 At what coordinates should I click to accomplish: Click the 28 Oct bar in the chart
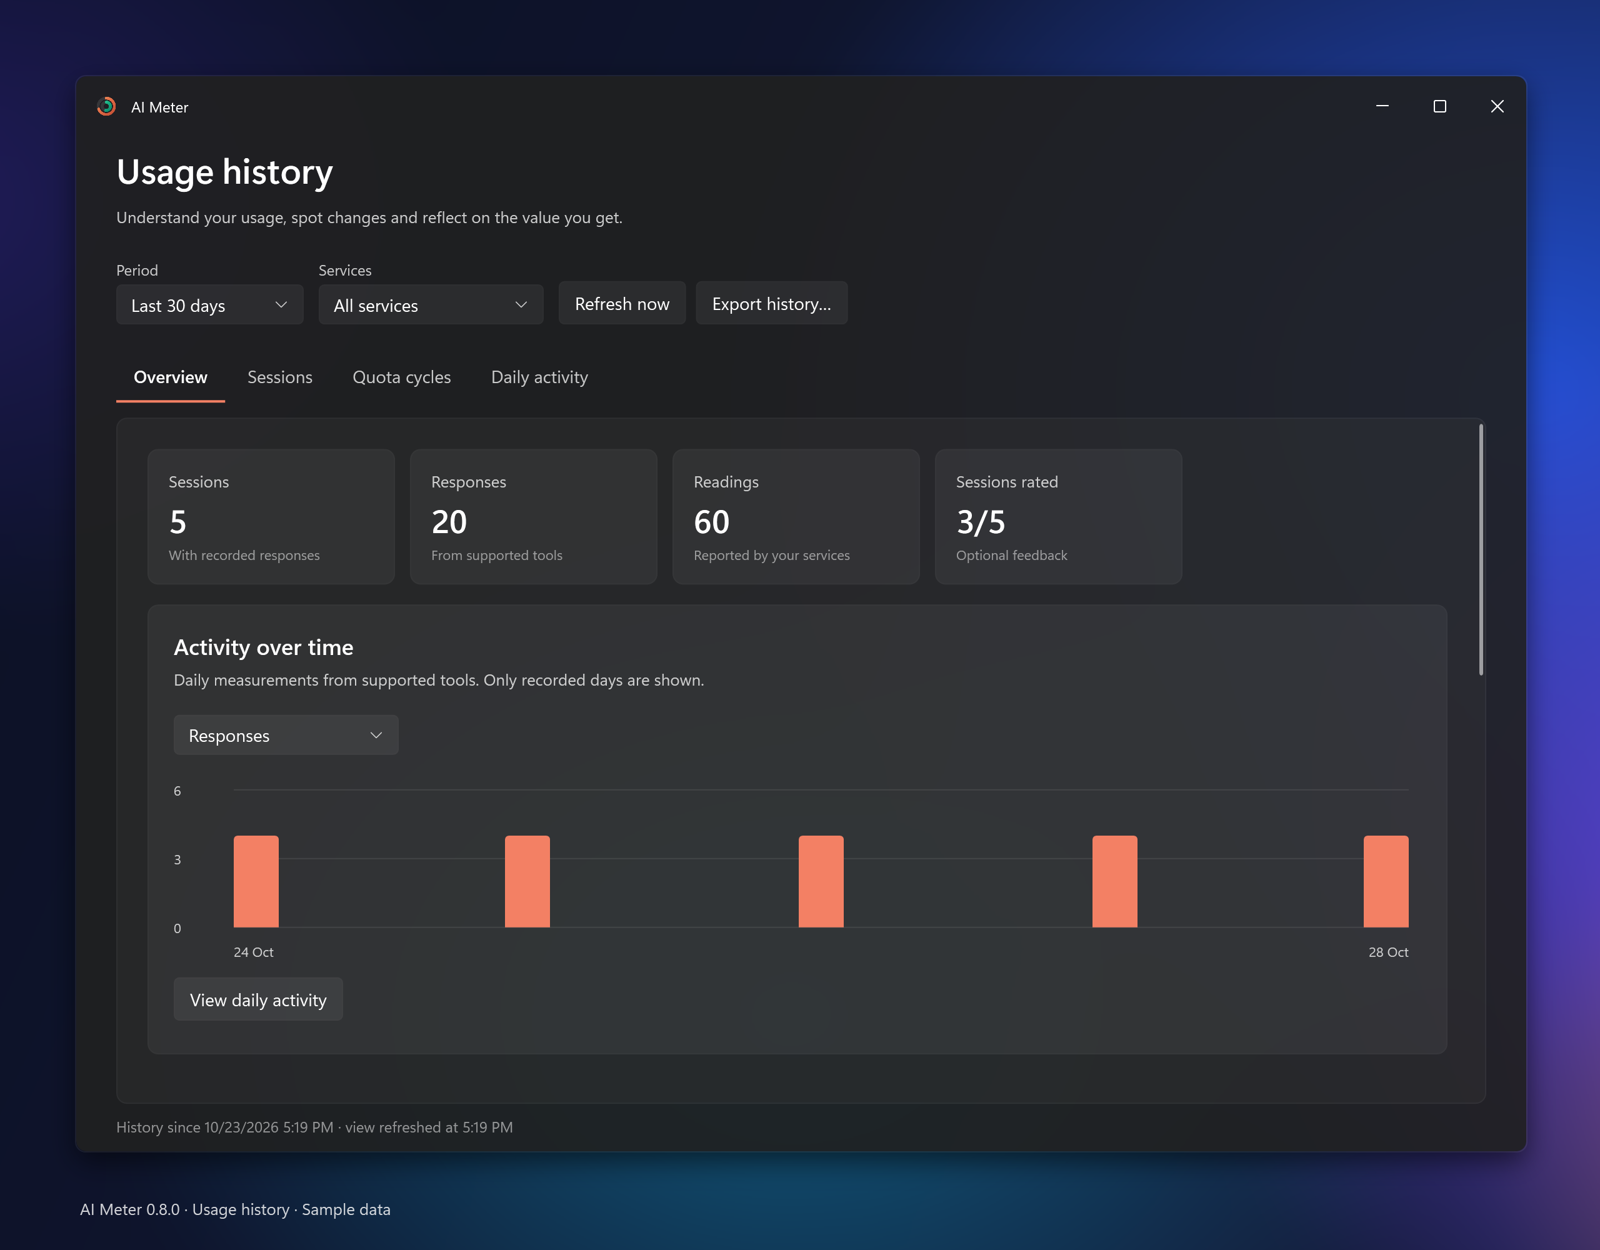click(x=1386, y=881)
